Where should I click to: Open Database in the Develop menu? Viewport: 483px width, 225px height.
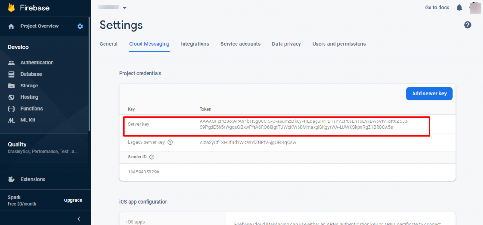click(31, 74)
